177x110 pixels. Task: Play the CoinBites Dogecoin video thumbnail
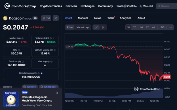click(11, 99)
